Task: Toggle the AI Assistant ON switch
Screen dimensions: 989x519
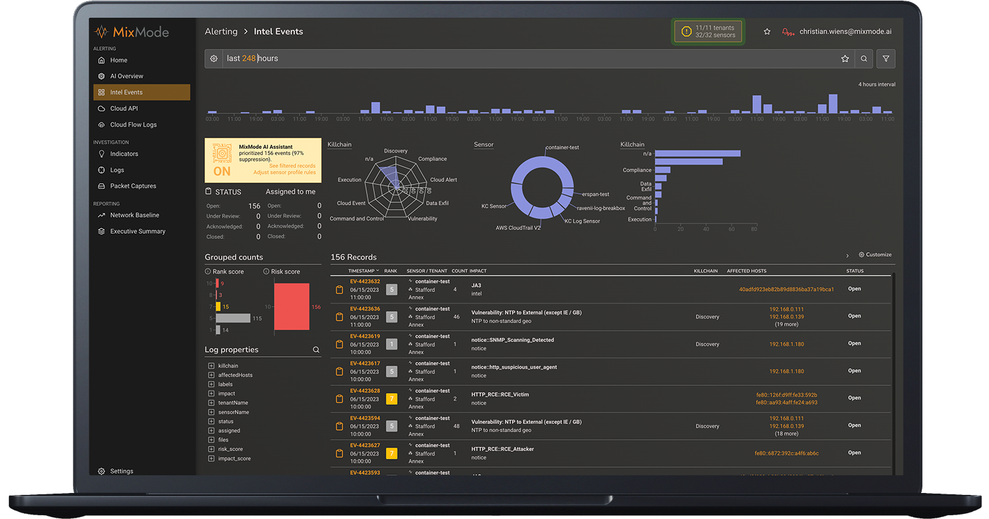Action: click(222, 171)
